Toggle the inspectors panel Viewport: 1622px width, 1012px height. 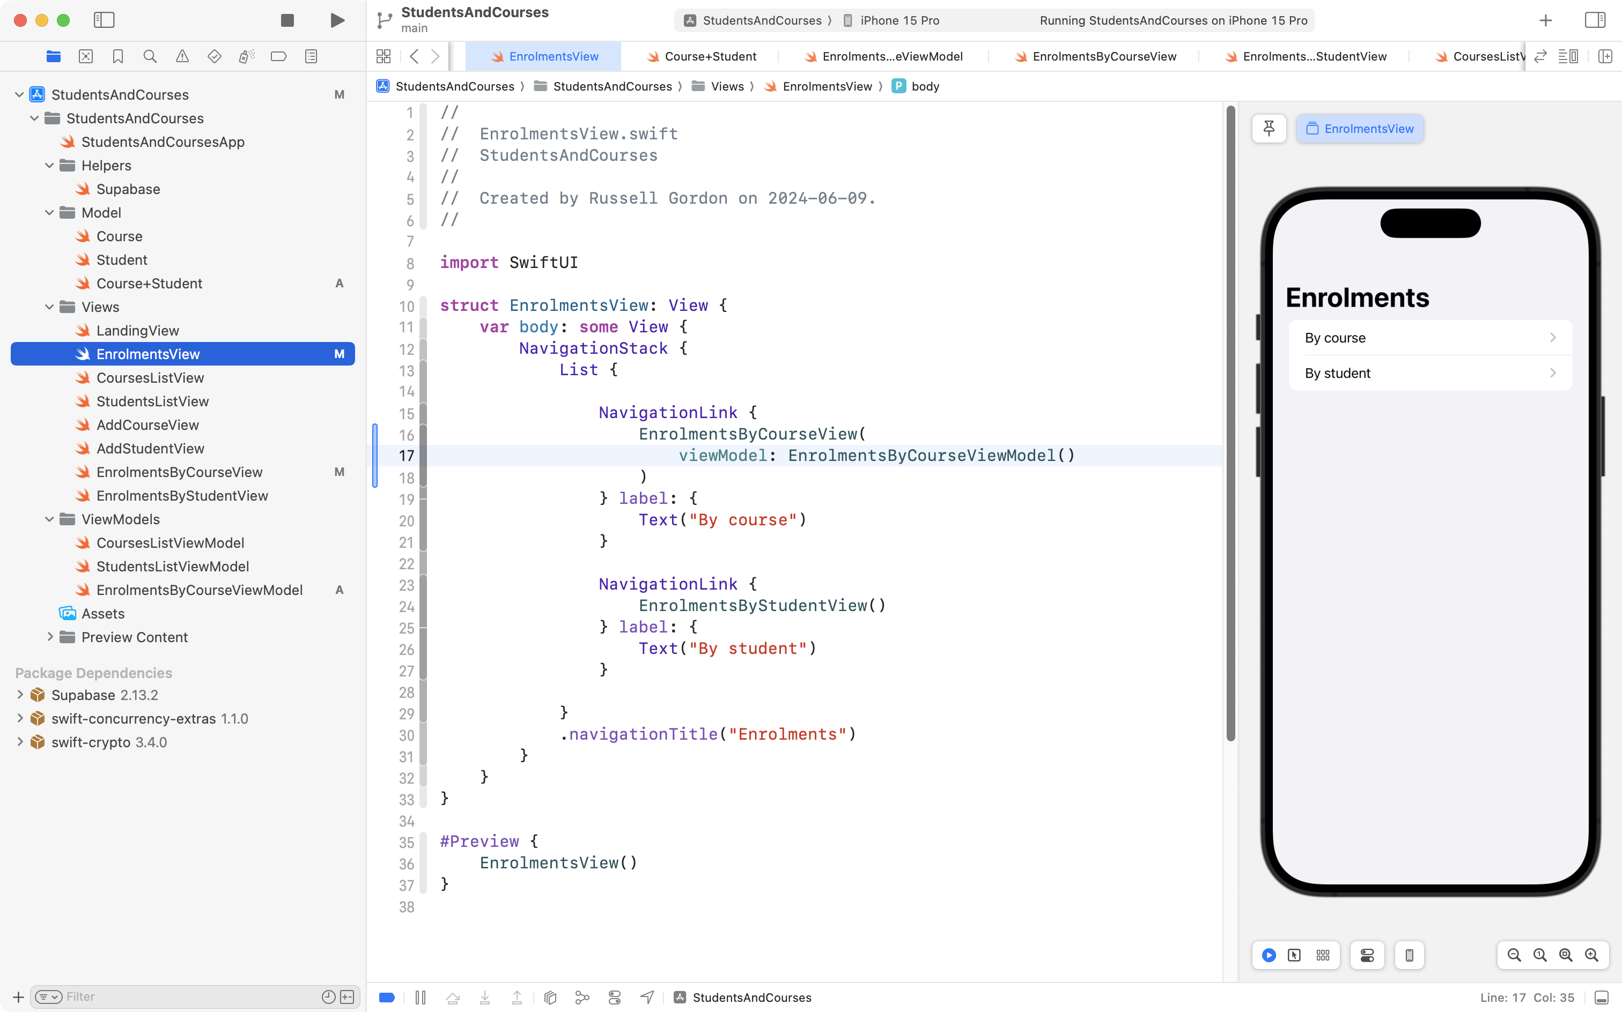pos(1595,20)
